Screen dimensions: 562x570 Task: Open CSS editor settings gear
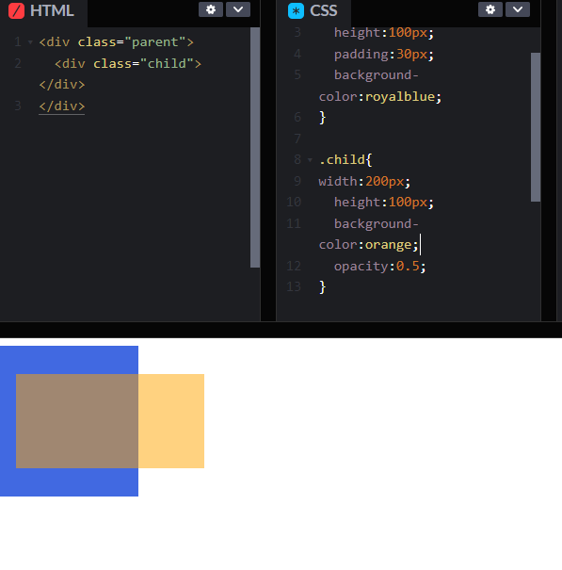click(490, 9)
